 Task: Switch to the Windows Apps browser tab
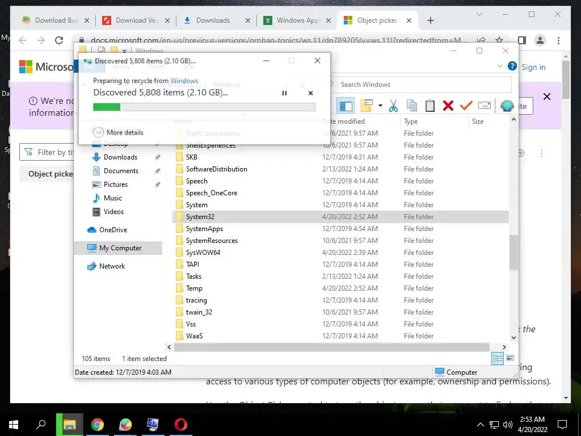pyautogui.click(x=298, y=20)
